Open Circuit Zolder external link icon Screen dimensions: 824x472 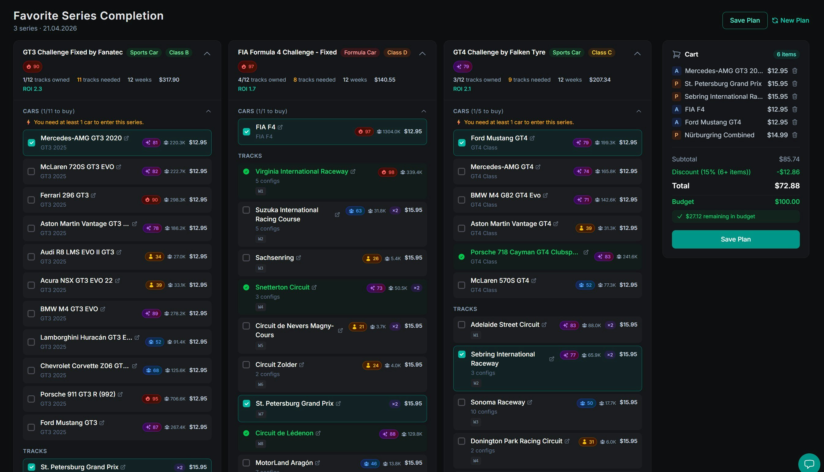pos(302,365)
